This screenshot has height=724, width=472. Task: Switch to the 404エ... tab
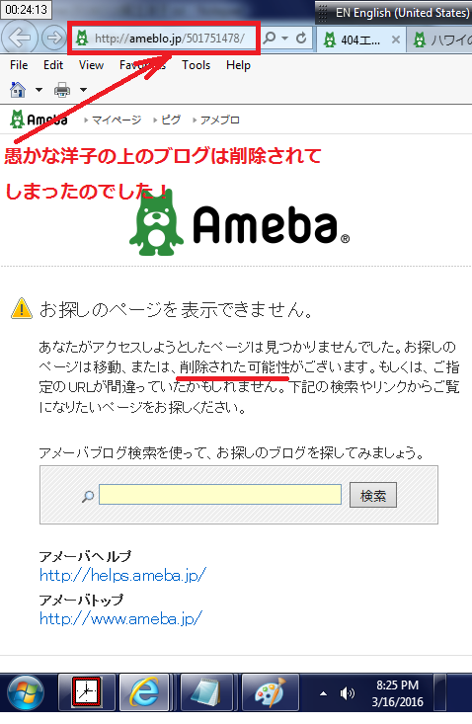click(x=361, y=40)
